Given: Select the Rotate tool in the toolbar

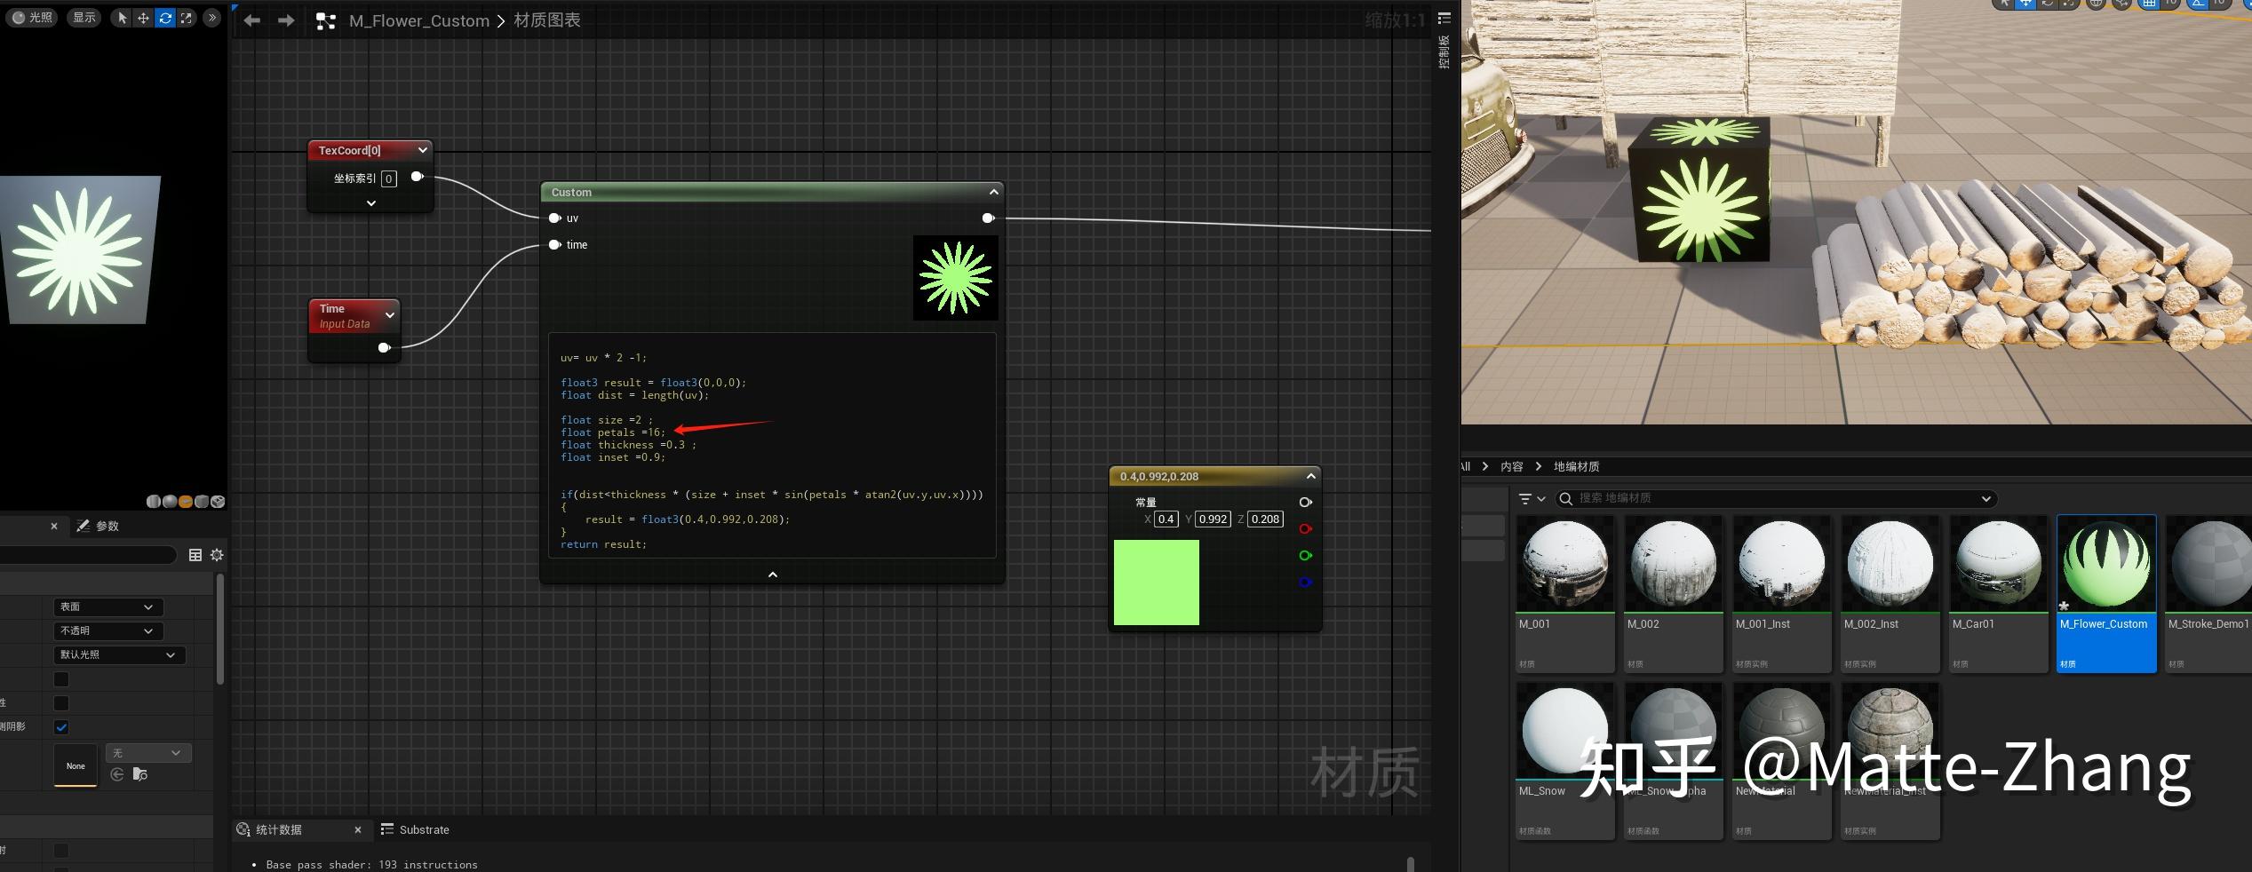Looking at the screenshot, I should point(164,17).
